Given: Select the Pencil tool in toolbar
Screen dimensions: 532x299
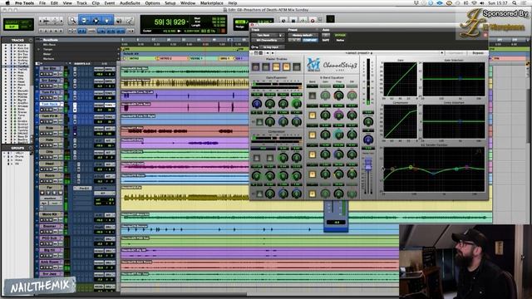Looking at the screenshot, I should click(x=130, y=21).
